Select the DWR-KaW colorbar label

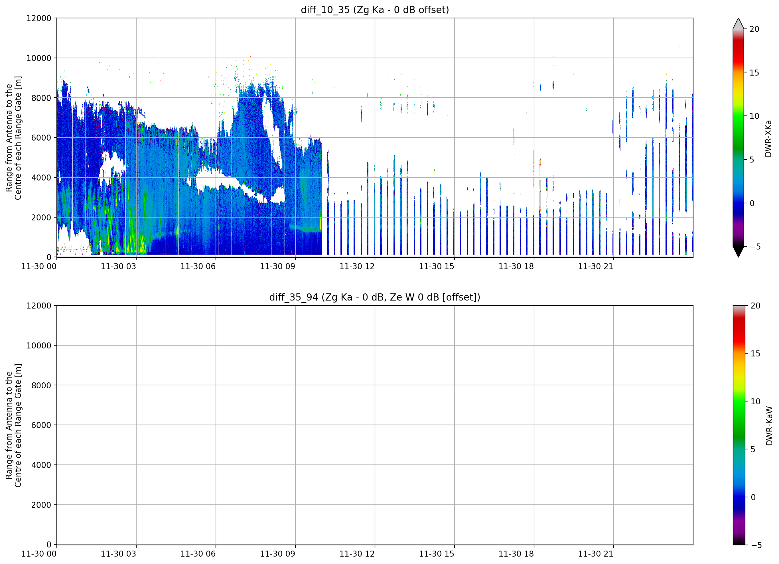coord(769,426)
